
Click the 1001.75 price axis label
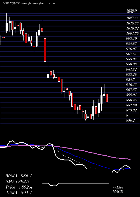(x=132, y=33)
